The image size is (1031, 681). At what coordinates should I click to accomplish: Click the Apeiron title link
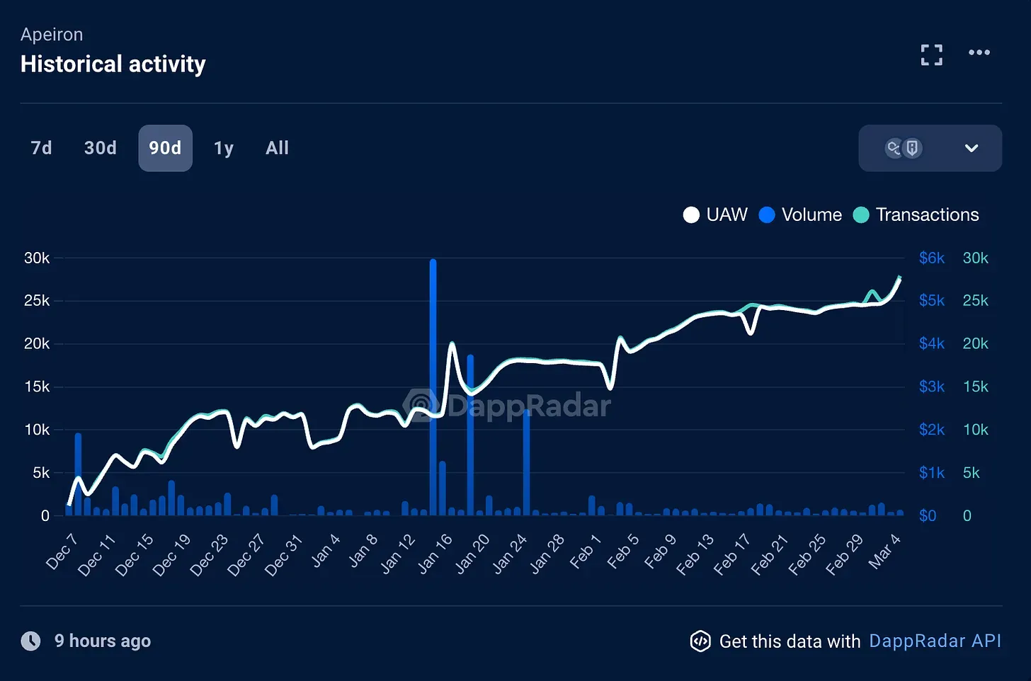tap(51, 34)
